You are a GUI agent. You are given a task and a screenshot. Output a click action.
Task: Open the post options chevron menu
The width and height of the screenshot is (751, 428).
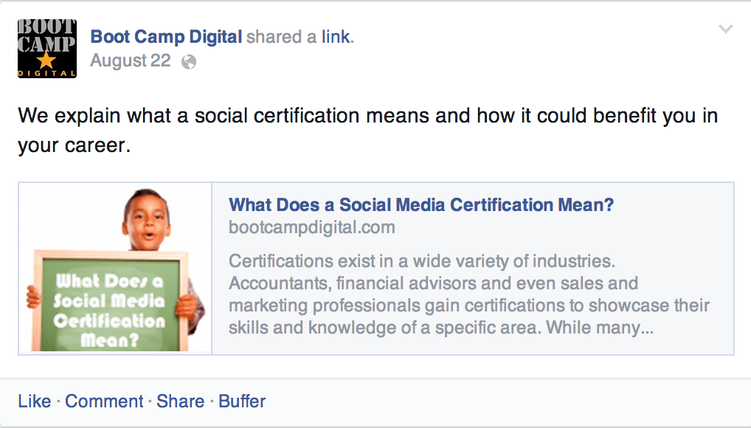725,30
